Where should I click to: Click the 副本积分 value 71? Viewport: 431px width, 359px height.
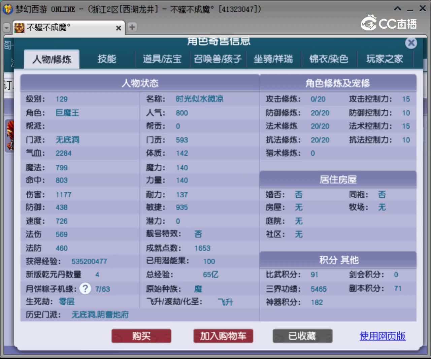click(x=398, y=289)
